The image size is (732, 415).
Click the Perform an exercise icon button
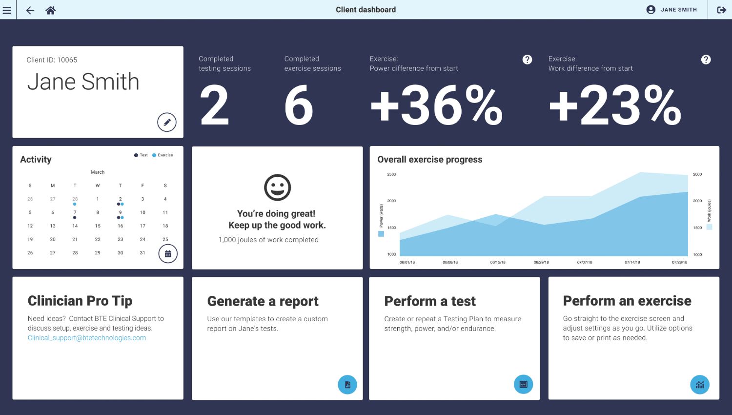(700, 385)
